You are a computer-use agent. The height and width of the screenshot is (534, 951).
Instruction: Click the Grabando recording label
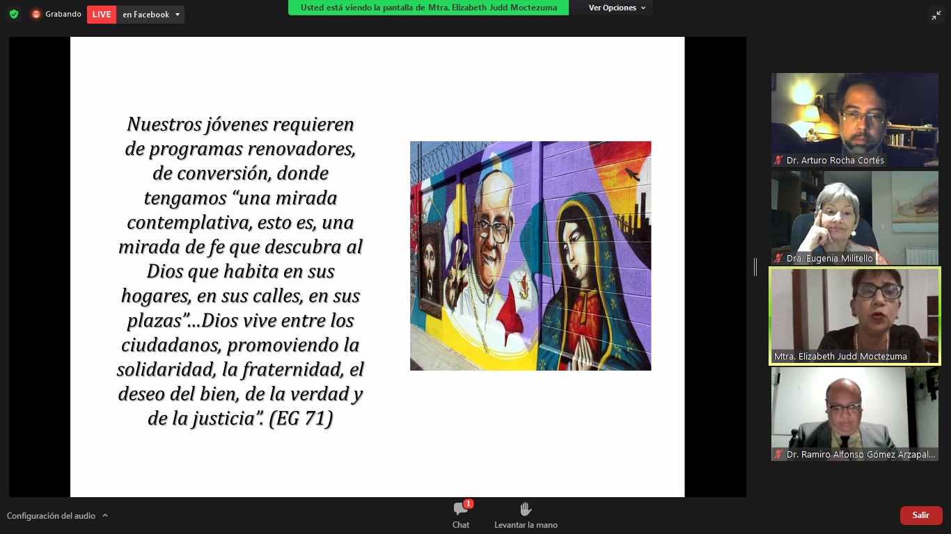coord(63,14)
